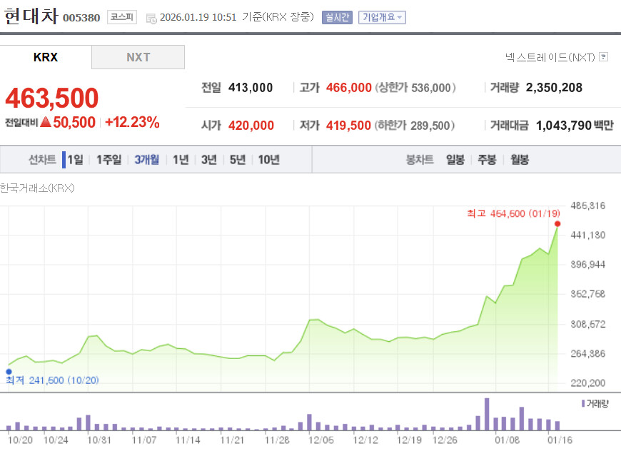Open the 기업개요 dropdown
Viewport: 621px width, 466px height.
coord(382,17)
